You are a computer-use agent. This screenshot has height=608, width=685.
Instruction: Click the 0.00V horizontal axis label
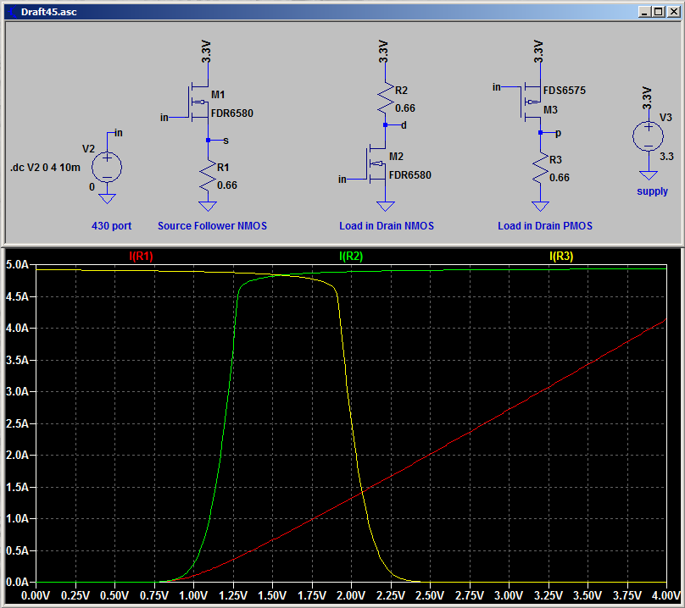pos(36,595)
